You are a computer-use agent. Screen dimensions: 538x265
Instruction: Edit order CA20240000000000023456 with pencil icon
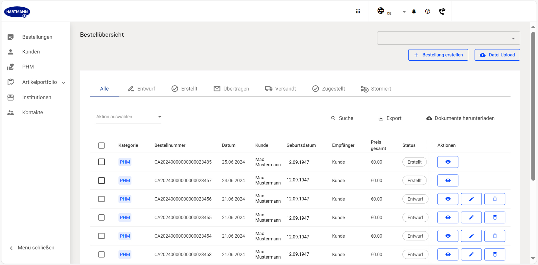(471, 199)
